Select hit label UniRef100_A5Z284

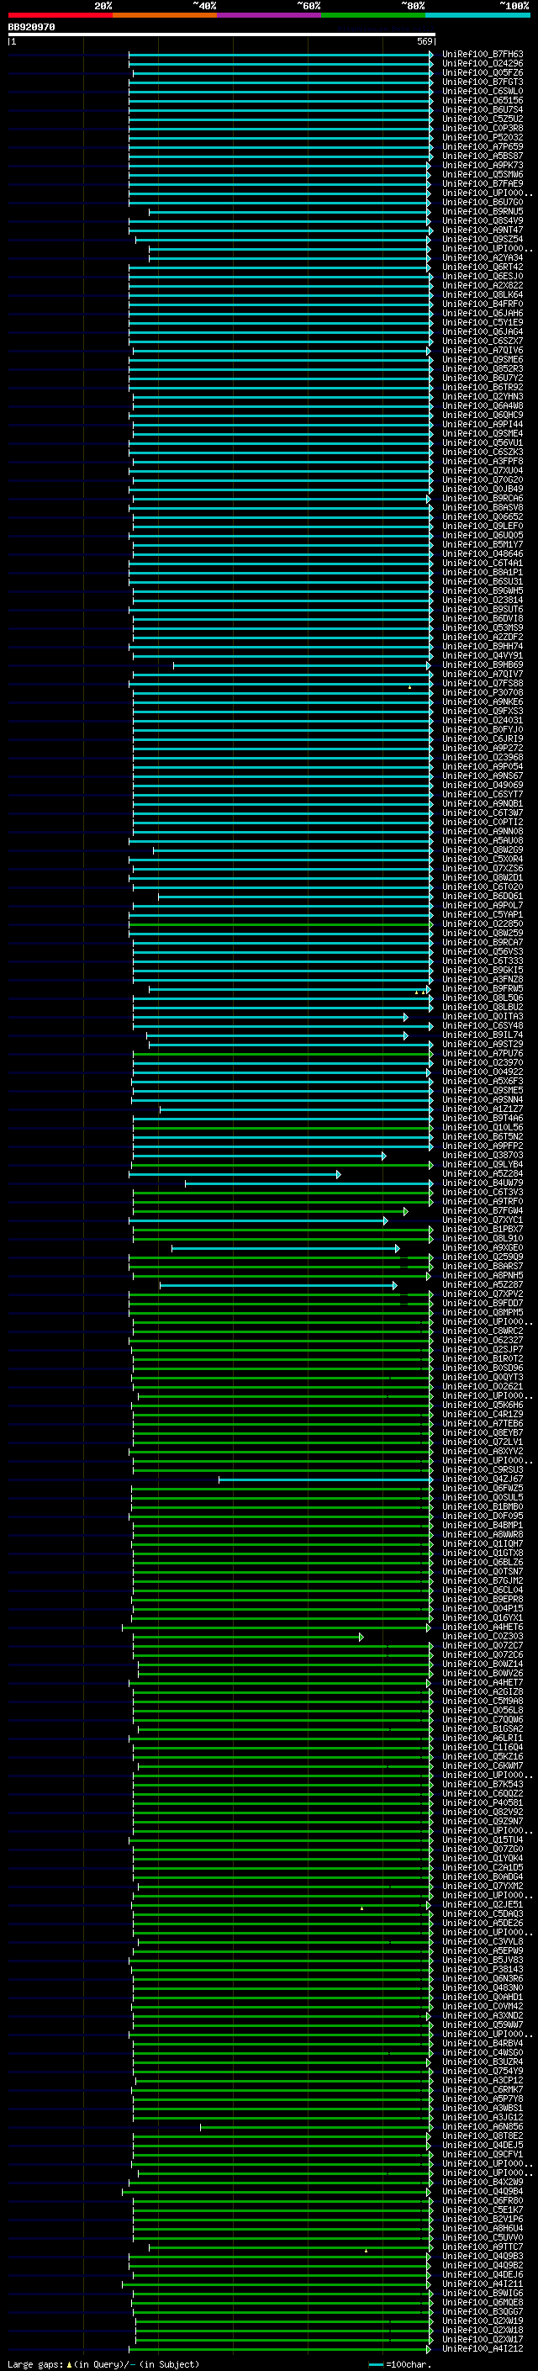click(x=483, y=1173)
